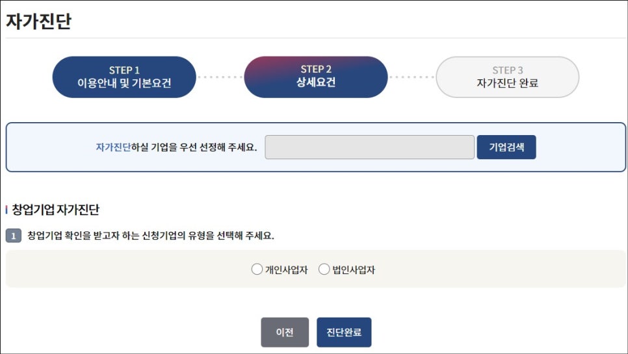Image resolution: width=628 pixels, height=354 pixels.
Task: Click the colored bar beside 창업기업 자가진단
Action: point(6,210)
